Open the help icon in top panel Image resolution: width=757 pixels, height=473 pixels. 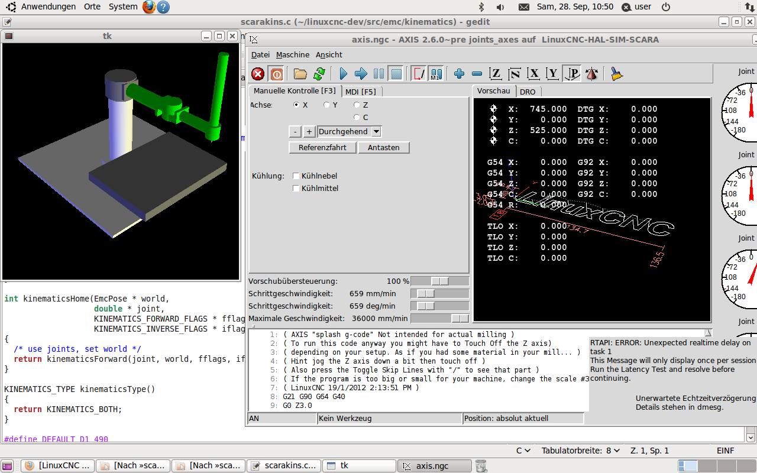[x=163, y=7]
